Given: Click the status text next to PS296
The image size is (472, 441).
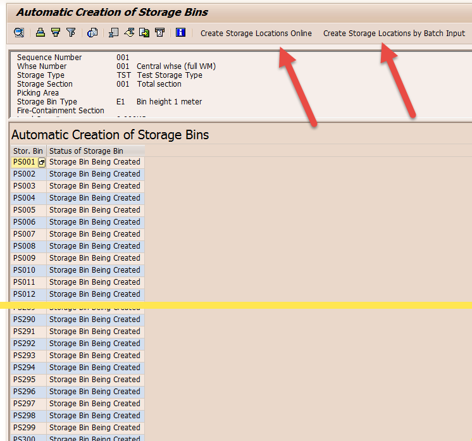Looking at the screenshot, I should click(x=94, y=392).
